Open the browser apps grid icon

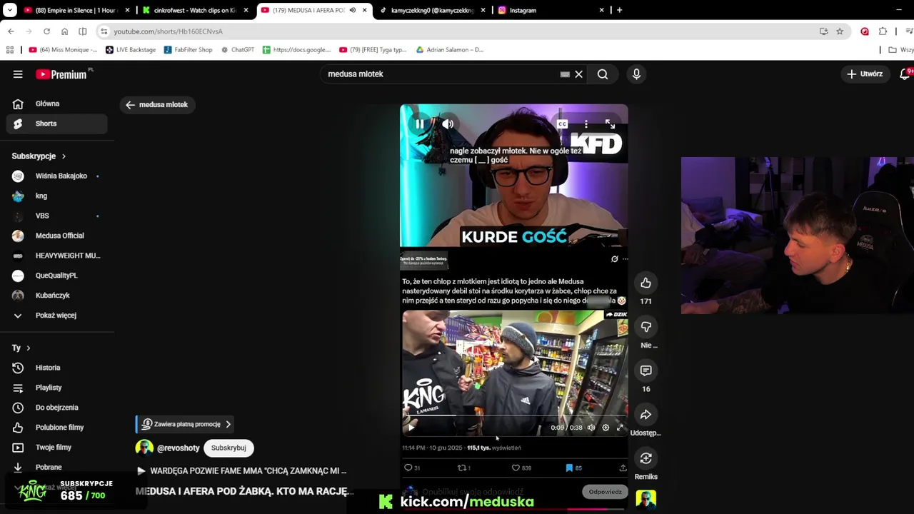pyautogui.click(x=9, y=50)
